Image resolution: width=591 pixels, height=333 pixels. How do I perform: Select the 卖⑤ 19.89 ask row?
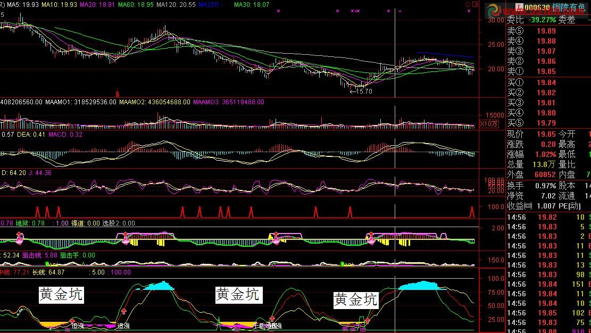coord(531,31)
